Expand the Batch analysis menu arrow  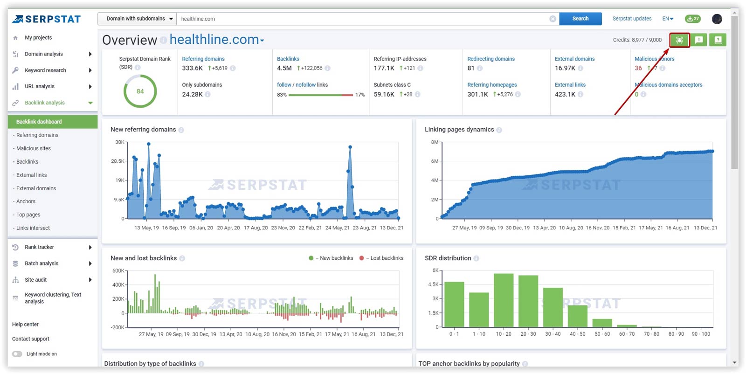coord(90,263)
